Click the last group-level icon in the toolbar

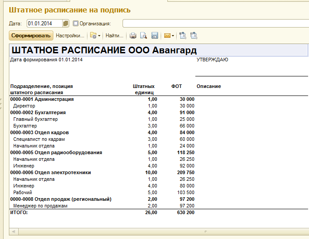pos(194,36)
